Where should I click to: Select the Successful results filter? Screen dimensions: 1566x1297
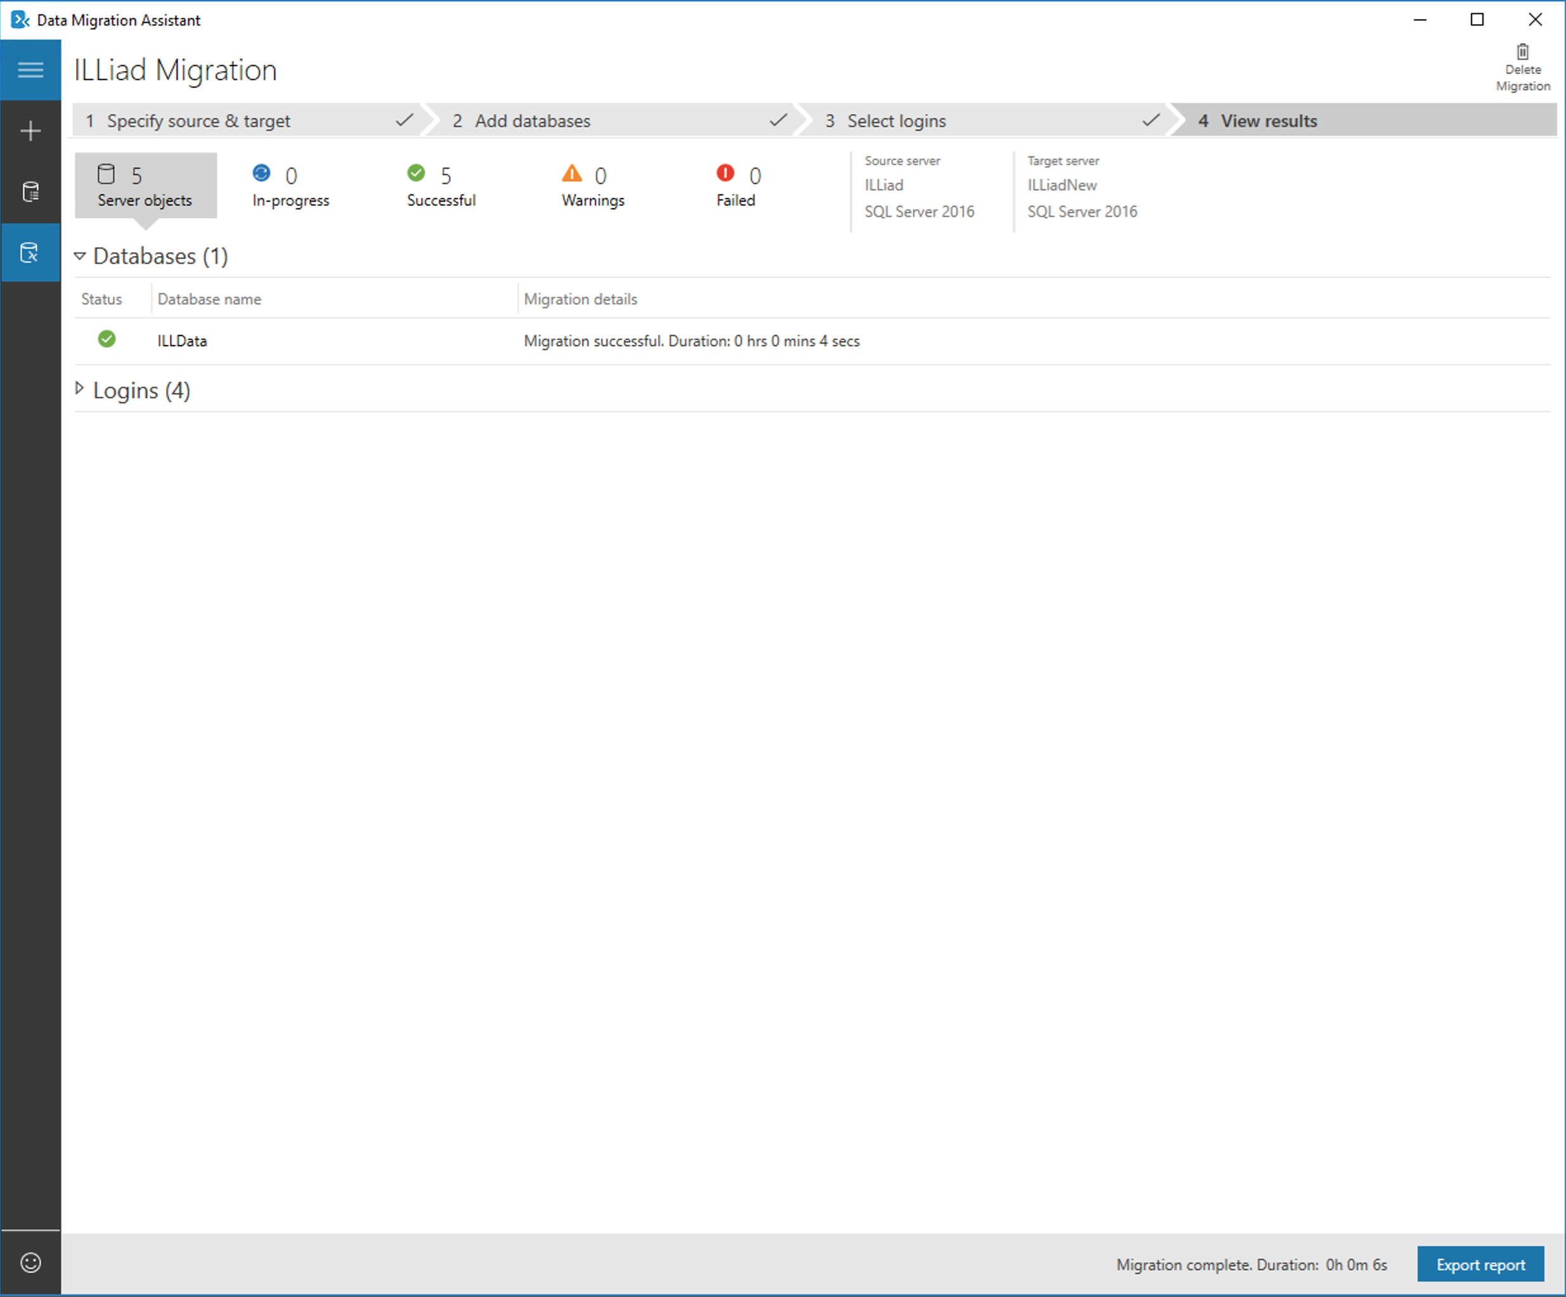tap(441, 185)
